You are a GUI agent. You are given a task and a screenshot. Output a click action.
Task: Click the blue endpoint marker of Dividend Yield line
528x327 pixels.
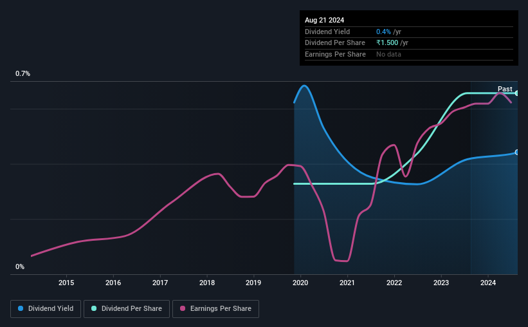516,153
